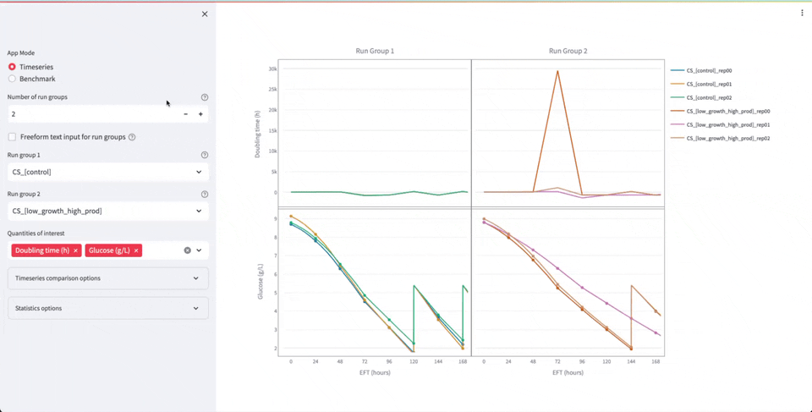This screenshot has height=412, width=812.
Task: Click the Run Group 2 chart title
Action: (x=568, y=52)
